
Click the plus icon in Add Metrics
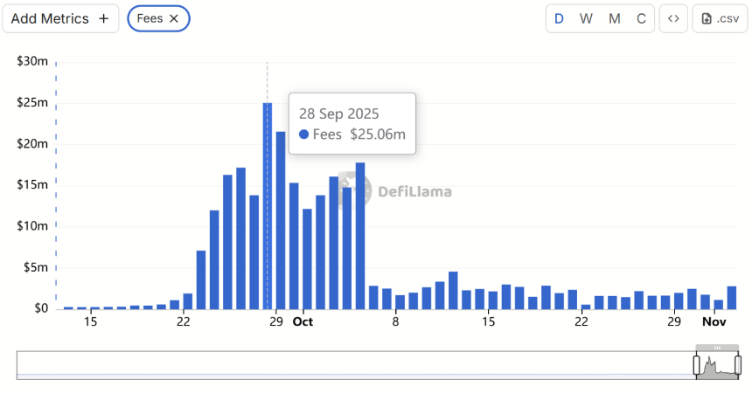(x=103, y=18)
